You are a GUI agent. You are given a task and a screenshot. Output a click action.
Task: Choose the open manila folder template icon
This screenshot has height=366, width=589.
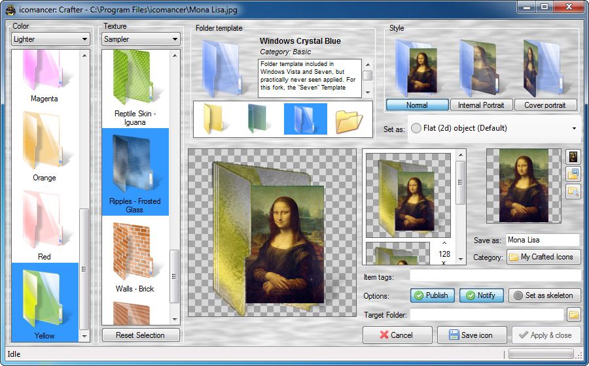point(349,120)
